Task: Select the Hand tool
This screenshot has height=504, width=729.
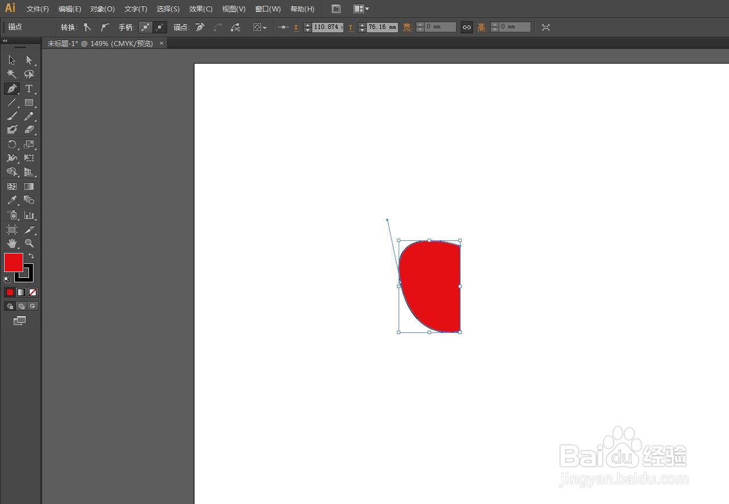Action: [x=12, y=243]
